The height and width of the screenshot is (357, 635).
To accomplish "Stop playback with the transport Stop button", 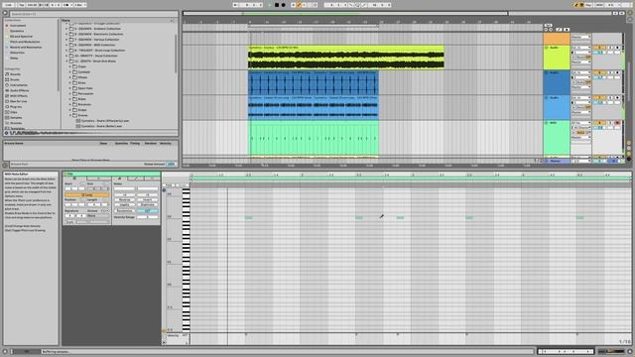I will 277,5.
